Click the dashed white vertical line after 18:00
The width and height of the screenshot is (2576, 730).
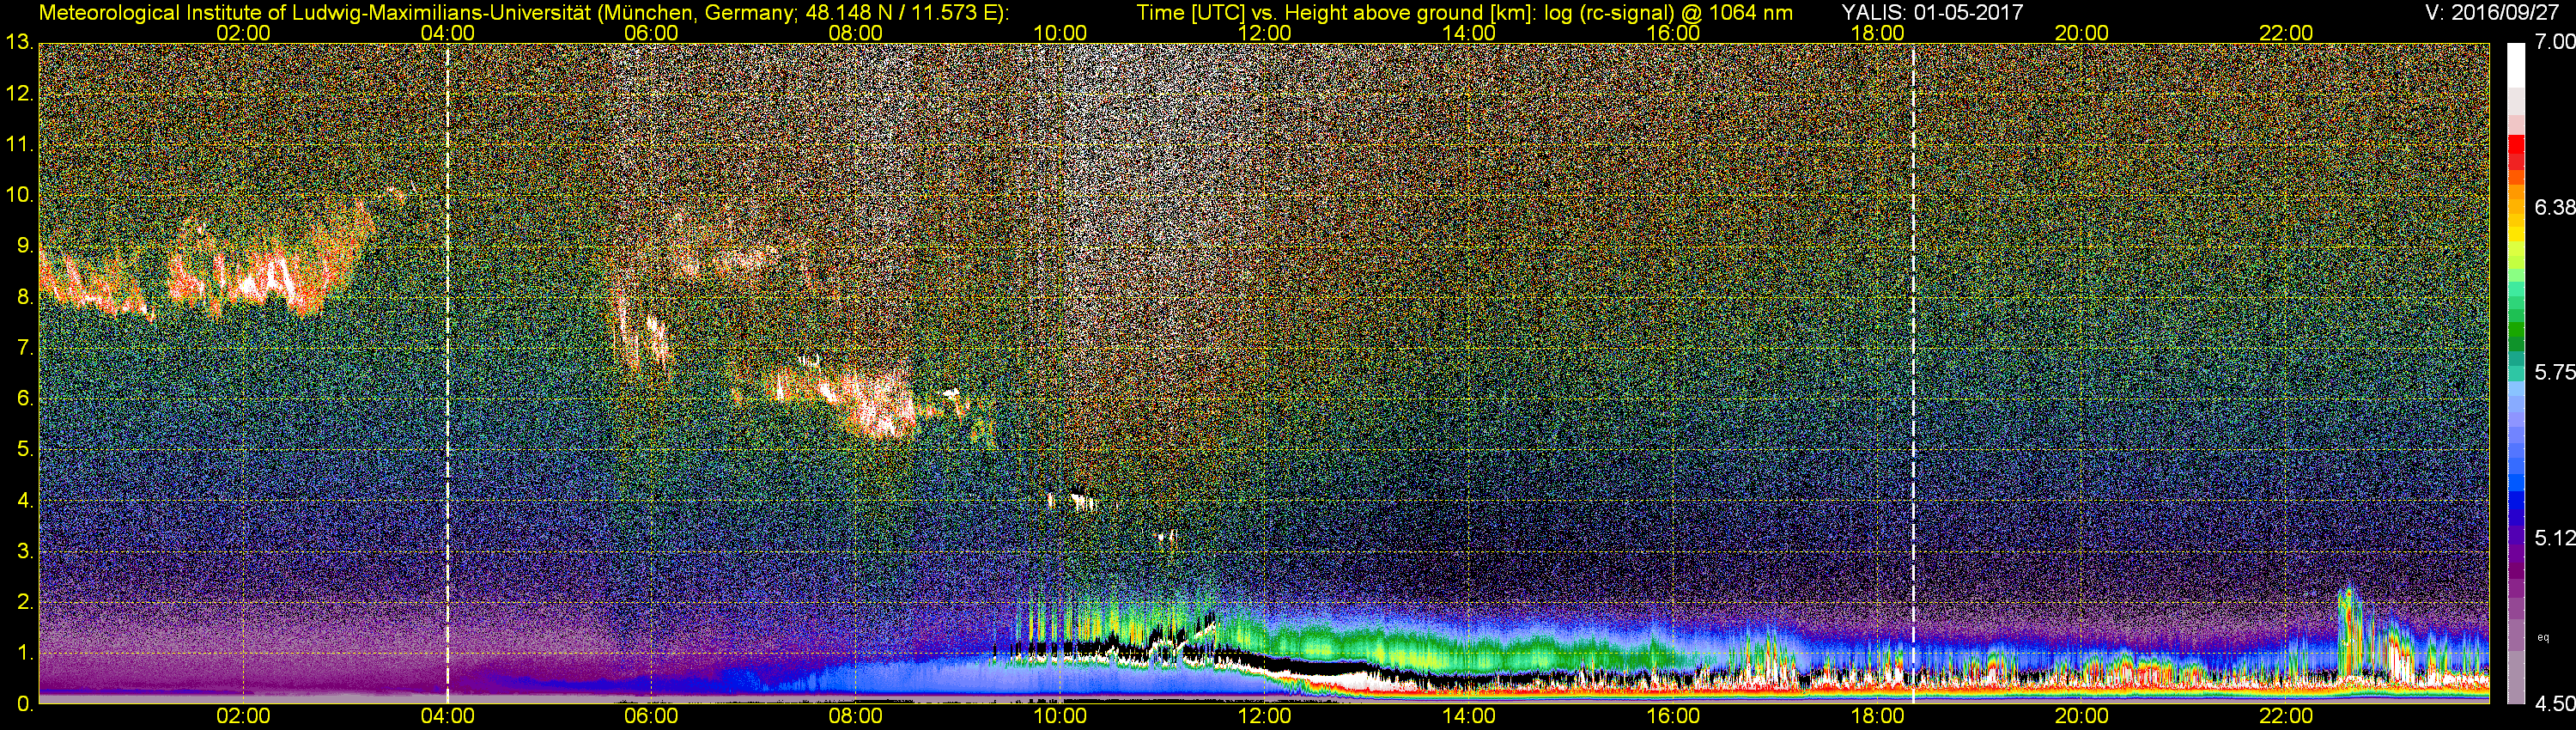1913,373
